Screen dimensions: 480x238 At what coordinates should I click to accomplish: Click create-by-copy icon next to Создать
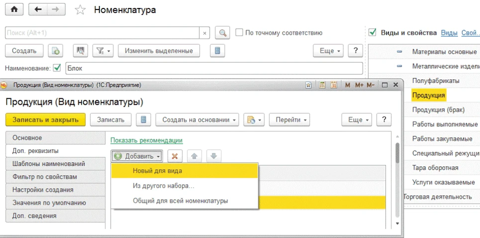pyautogui.click(x=56, y=51)
